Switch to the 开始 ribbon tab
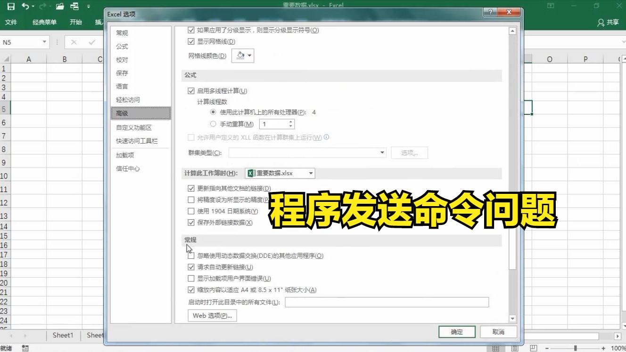This screenshot has height=352, width=626. pos(75,22)
